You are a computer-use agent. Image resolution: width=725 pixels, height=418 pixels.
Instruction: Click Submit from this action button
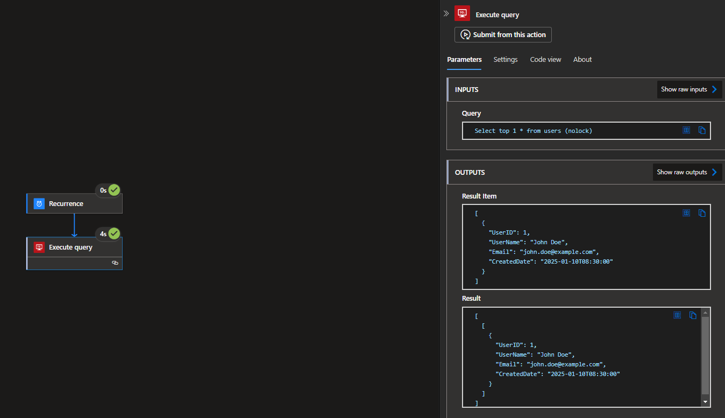coord(503,34)
